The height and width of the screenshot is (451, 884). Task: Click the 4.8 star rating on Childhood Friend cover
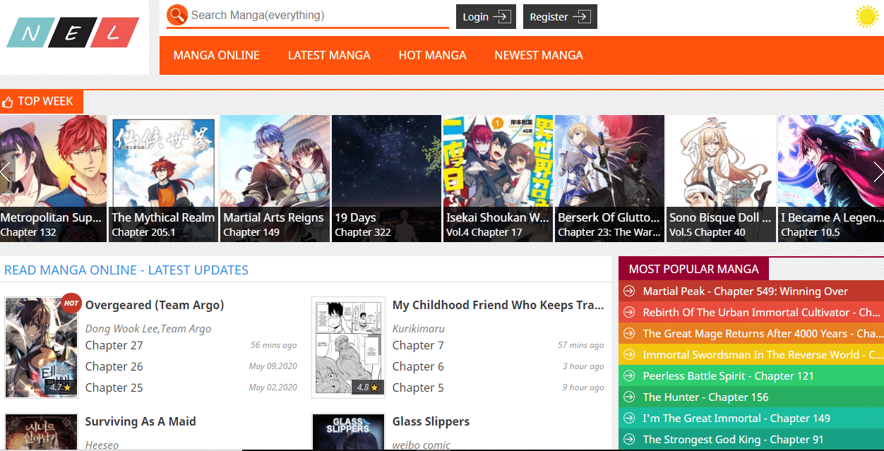point(367,387)
